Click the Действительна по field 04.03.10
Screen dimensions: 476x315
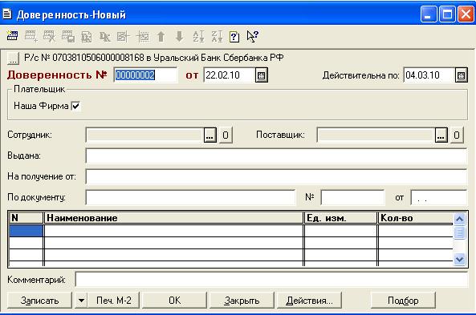(x=429, y=75)
